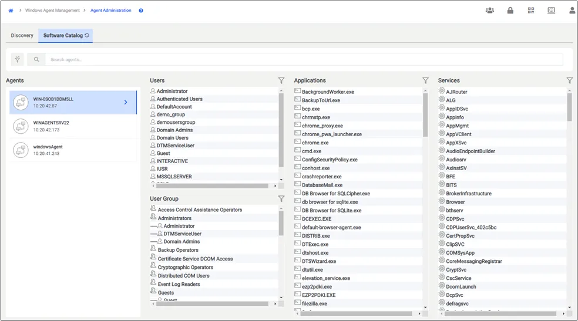Select user demo_group
The width and height of the screenshot is (578, 321).
click(171, 114)
